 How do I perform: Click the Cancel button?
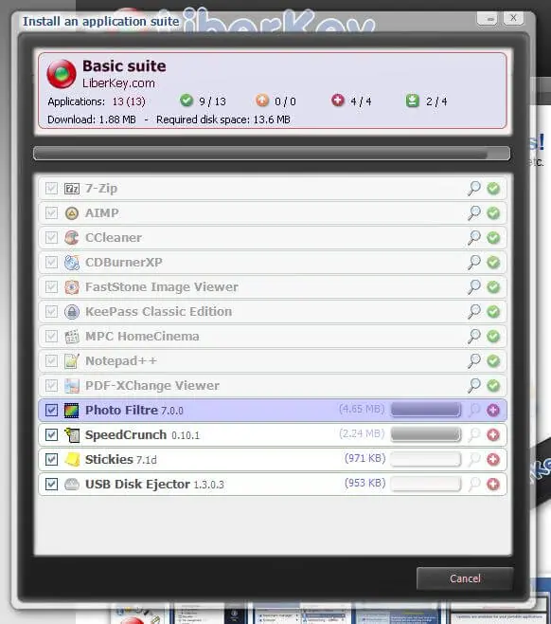pos(465,578)
